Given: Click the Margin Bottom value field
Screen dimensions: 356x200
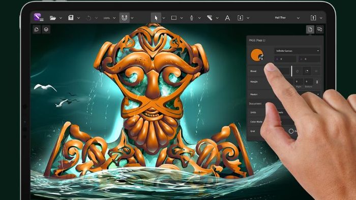Looking at the screenshot, I should 308,81.
